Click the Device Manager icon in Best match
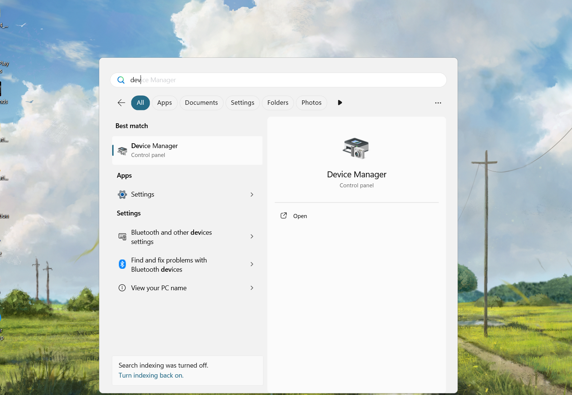 click(122, 150)
